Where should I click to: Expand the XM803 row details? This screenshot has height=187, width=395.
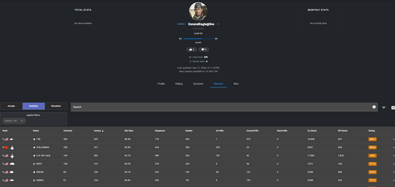(393, 180)
